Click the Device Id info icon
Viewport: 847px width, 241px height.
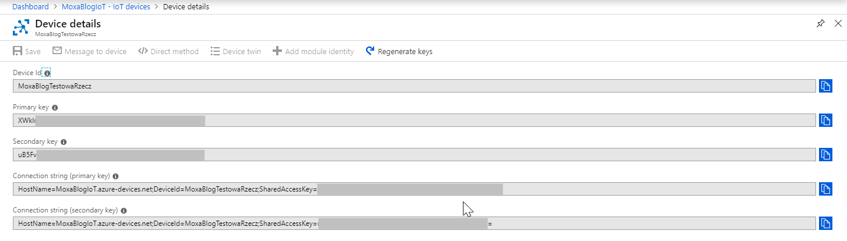tap(47, 73)
